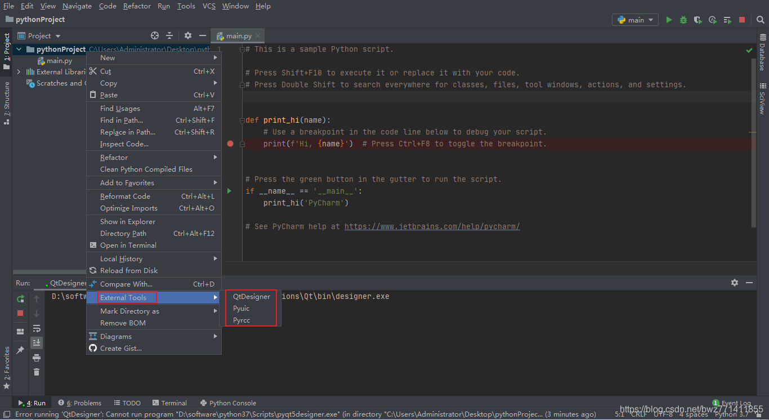Image resolution: width=769 pixels, height=420 pixels.
Task: Collapse the pythonProject tree node
Action: point(19,50)
